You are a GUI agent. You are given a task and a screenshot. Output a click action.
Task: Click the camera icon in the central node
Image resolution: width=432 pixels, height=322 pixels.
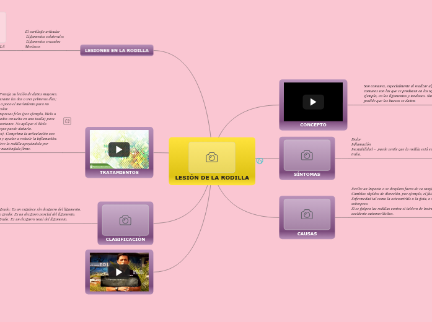(212, 157)
